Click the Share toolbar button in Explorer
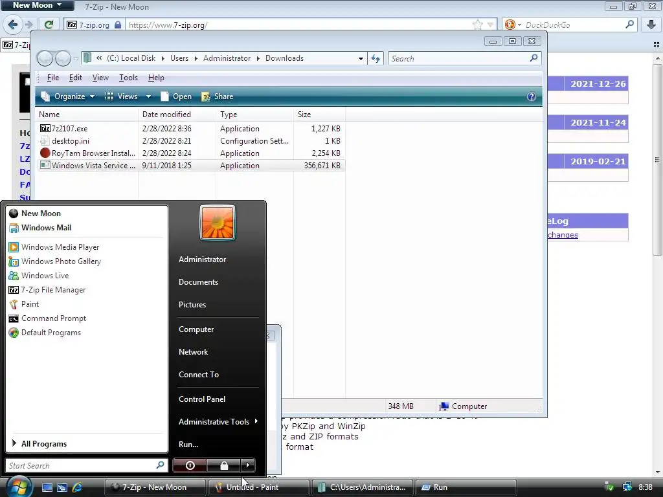This screenshot has width=663, height=497. point(218,96)
